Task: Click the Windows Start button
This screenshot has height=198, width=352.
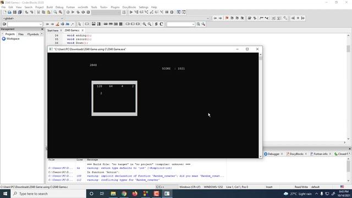Action: point(5,194)
